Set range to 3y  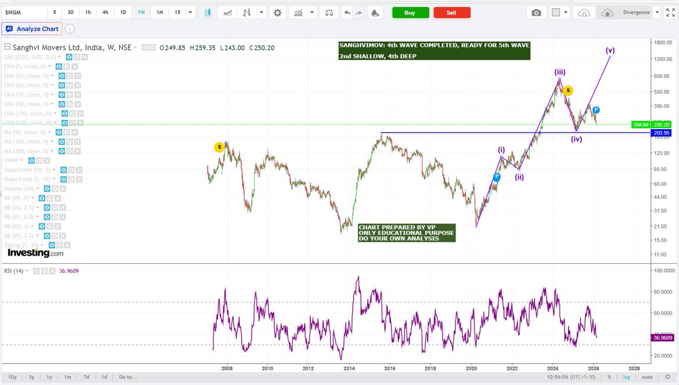pos(31,377)
